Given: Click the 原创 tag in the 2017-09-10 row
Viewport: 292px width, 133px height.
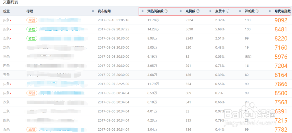Looking at the screenshot, I should click(x=32, y=20).
